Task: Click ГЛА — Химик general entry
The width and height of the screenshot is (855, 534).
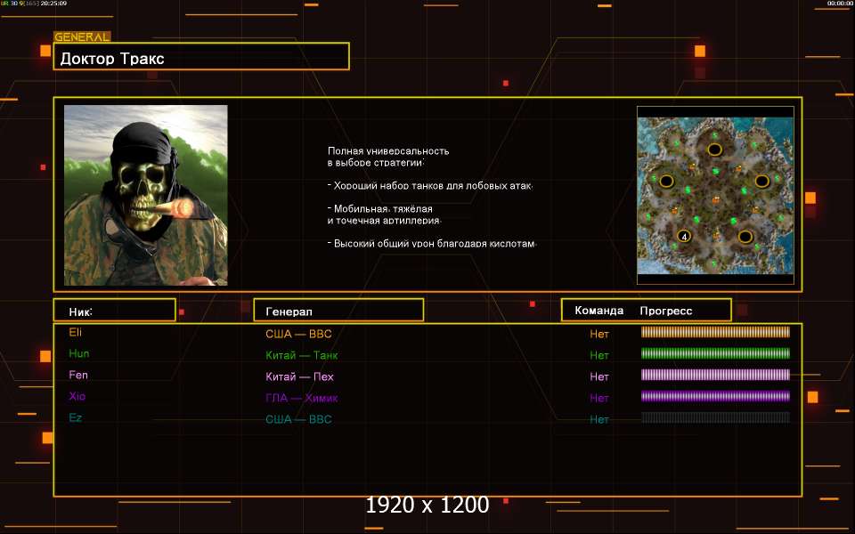Action: (x=302, y=398)
